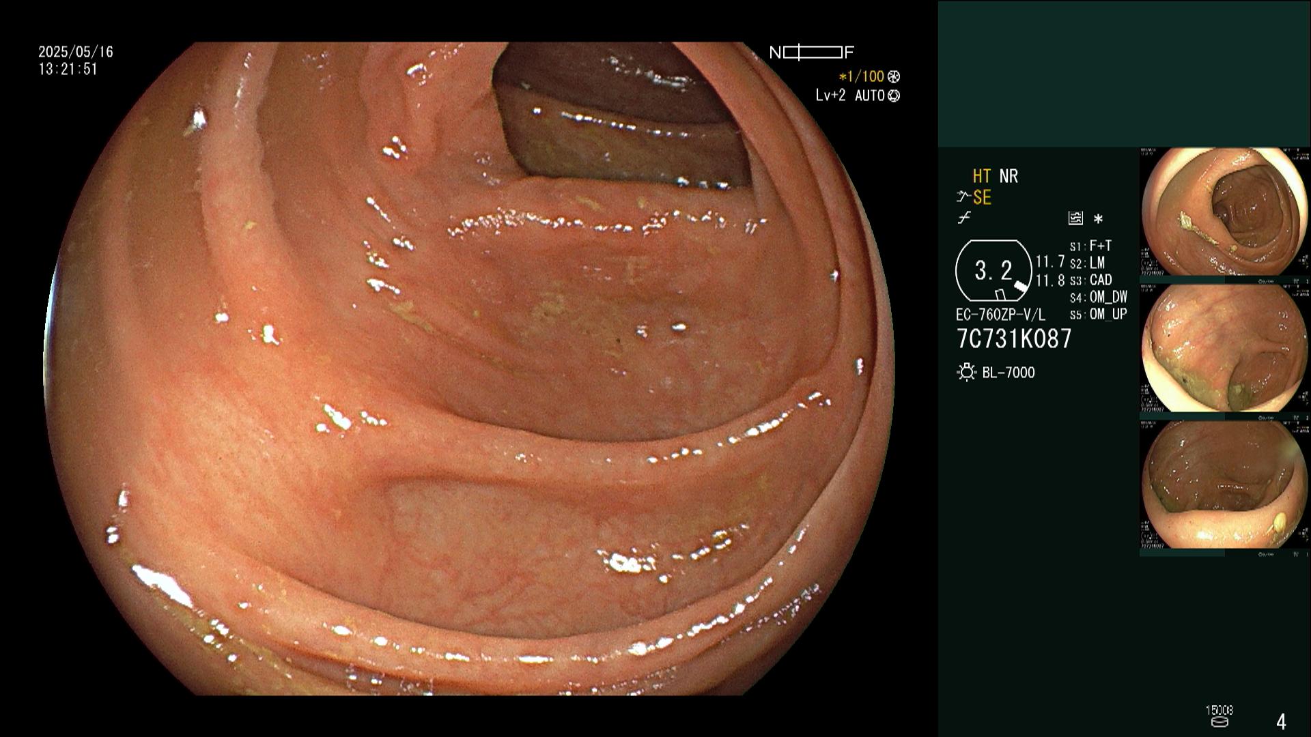Click the F far label of zoom bar

point(849,53)
